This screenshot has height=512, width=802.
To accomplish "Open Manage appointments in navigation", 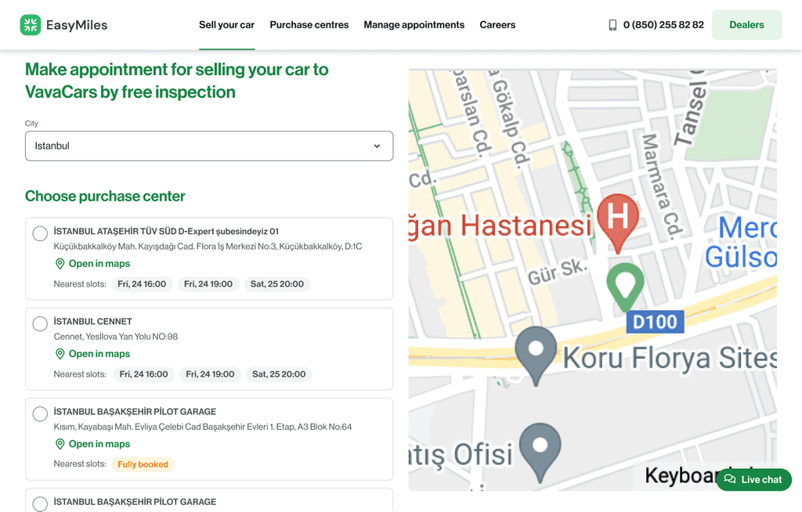I will 414,24.
